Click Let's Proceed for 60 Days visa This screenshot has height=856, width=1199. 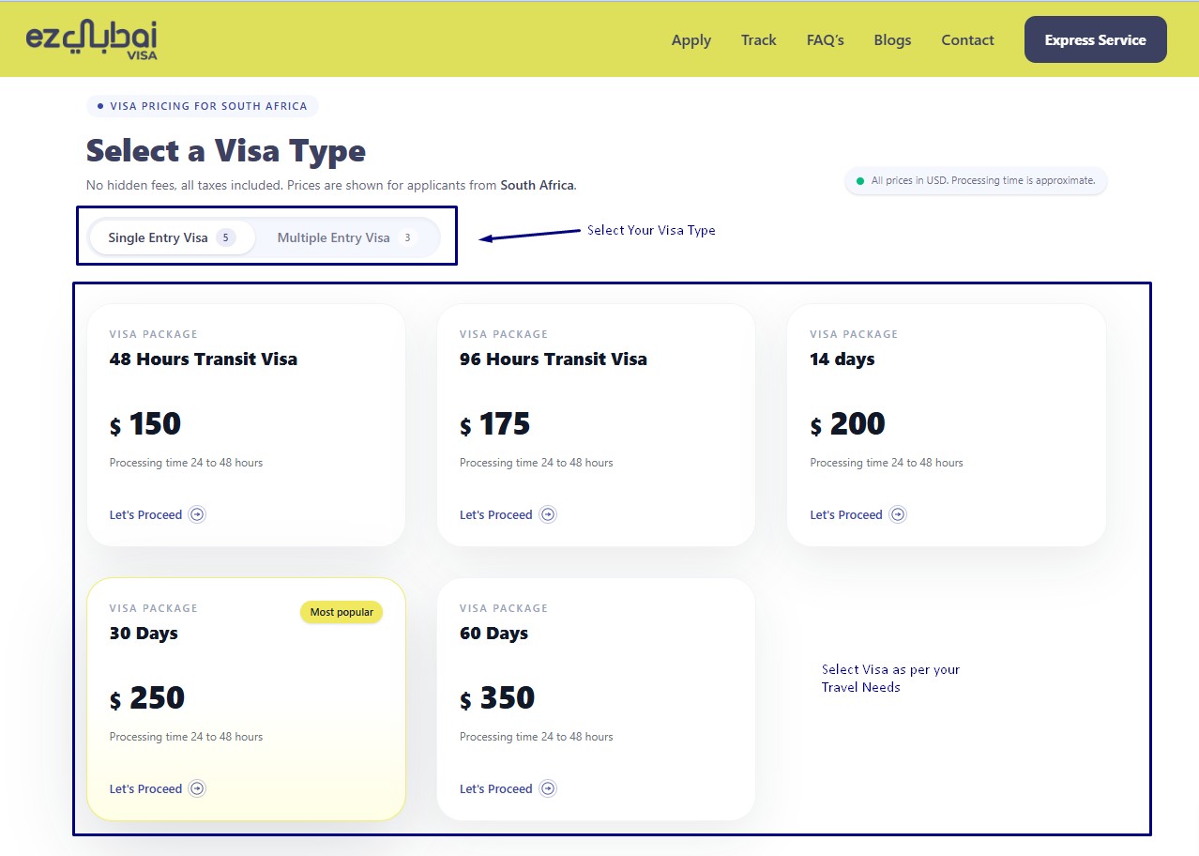click(496, 788)
